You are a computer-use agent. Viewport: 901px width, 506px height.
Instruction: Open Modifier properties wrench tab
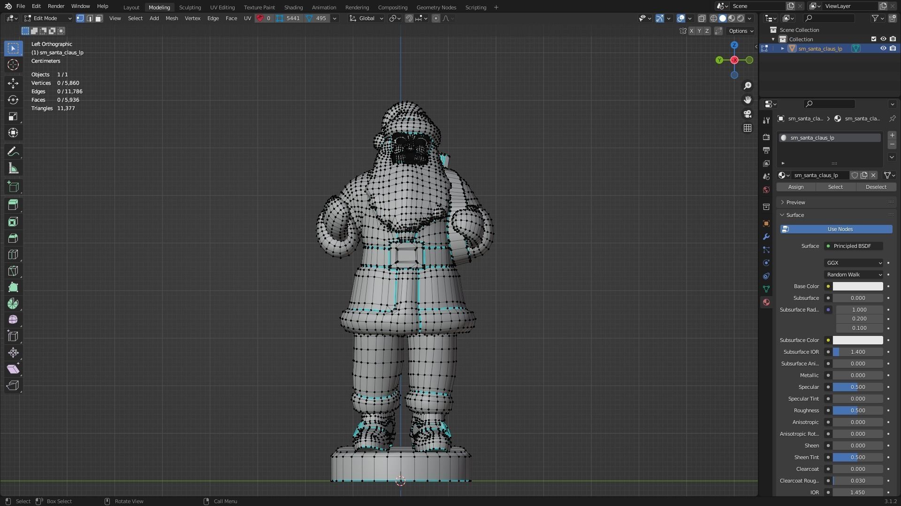click(x=766, y=237)
